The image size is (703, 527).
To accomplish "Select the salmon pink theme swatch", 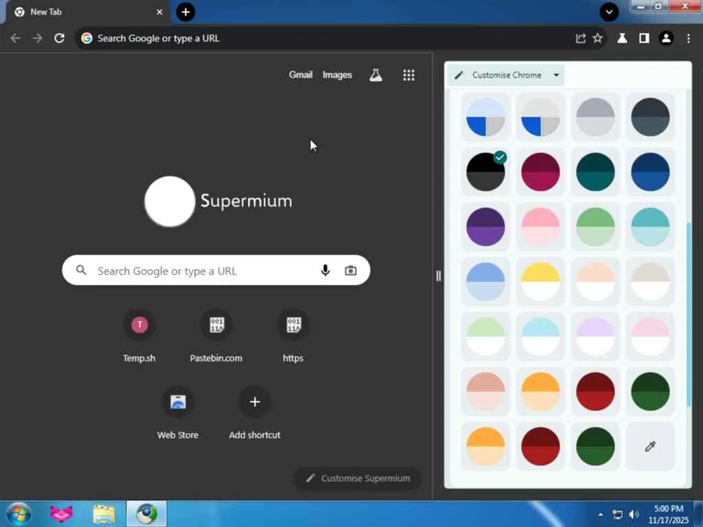I will pyautogui.click(x=485, y=391).
